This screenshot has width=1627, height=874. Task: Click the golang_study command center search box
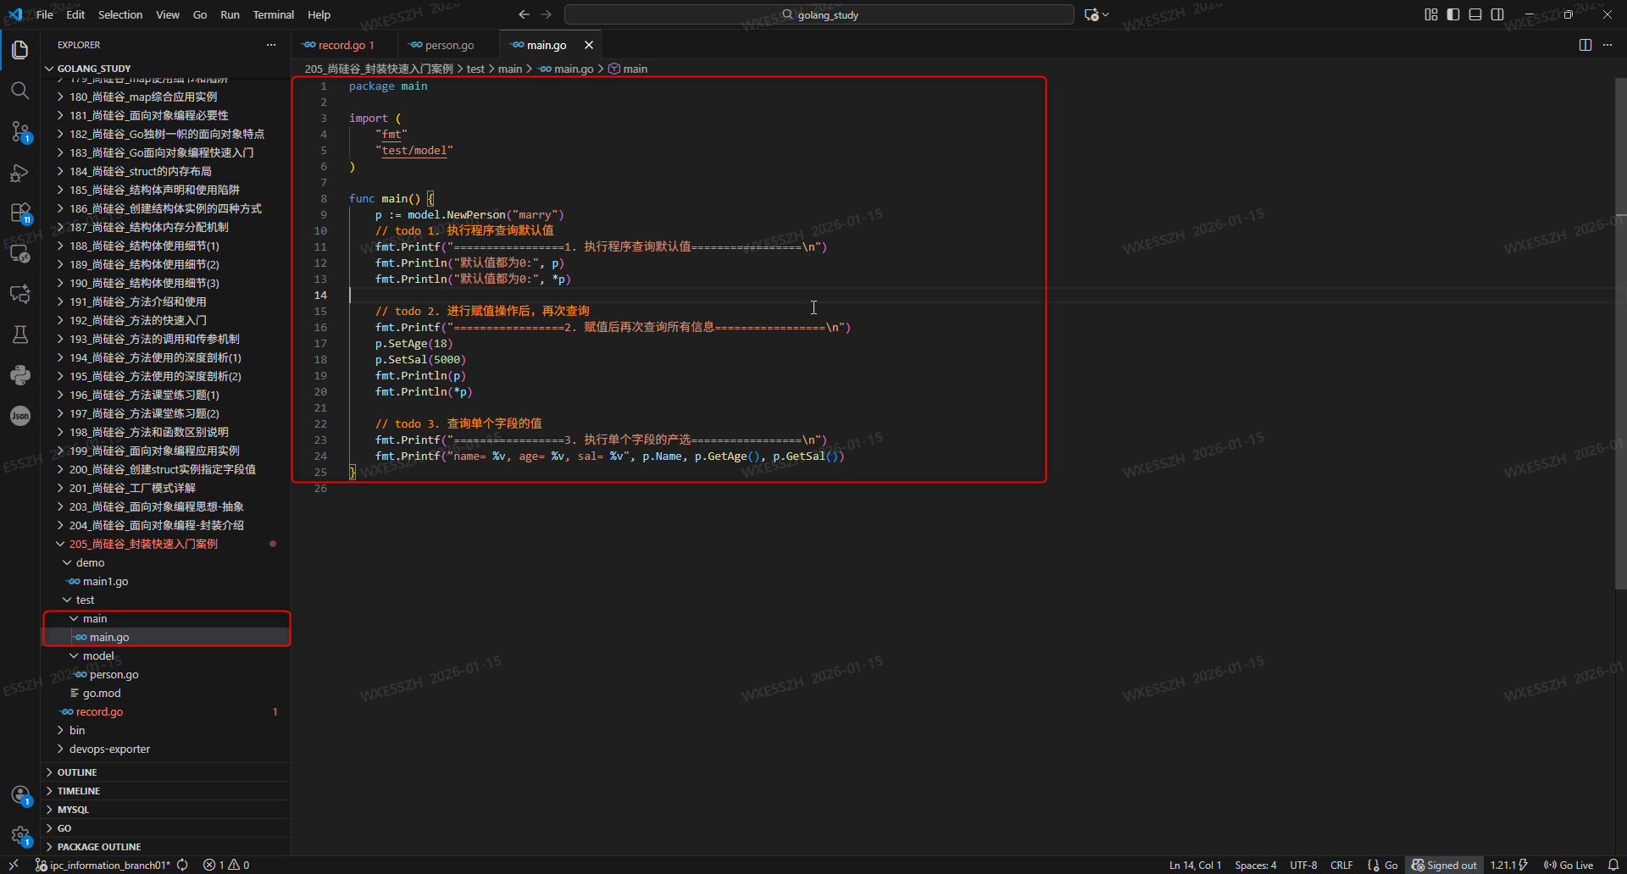[x=819, y=14]
